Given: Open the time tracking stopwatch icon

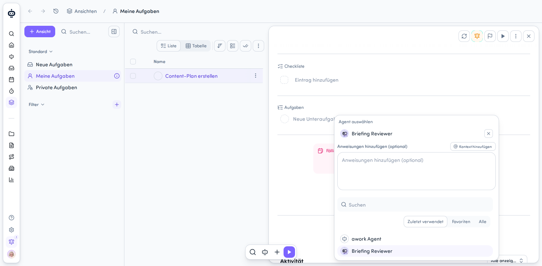Looking at the screenshot, I should pyautogui.click(x=11, y=91).
